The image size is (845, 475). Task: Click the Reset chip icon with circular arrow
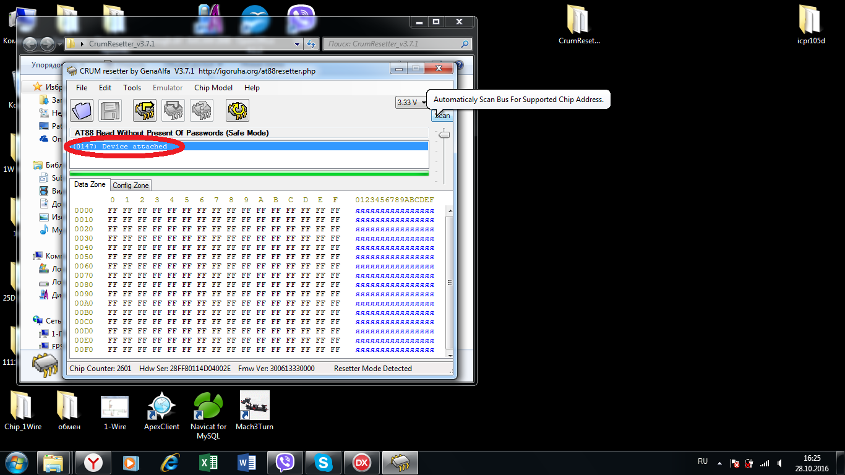238,110
